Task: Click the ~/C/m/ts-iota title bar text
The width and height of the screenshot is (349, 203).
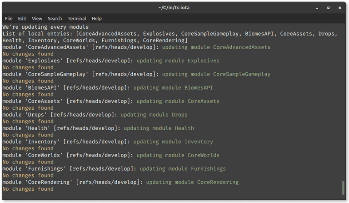Action: pyautogui.click(x=174, y=8)
